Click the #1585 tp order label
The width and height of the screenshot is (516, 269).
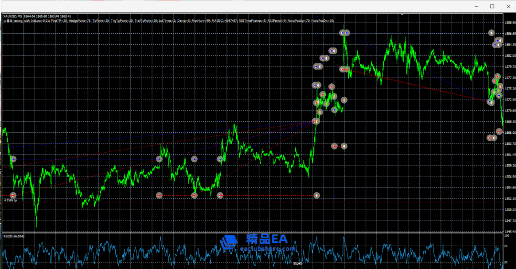[11, 200]
